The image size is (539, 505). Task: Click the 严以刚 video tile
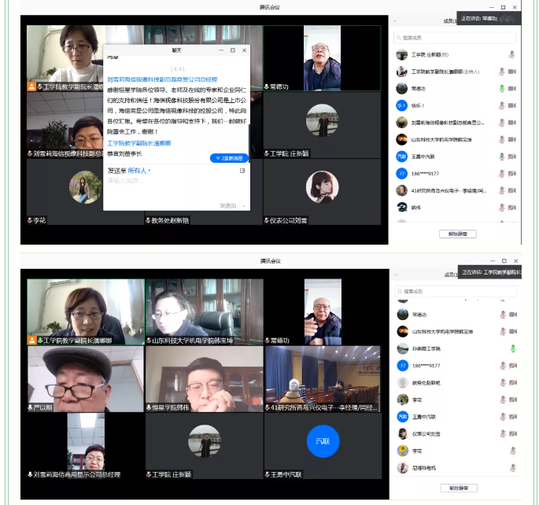[x=86, y=379]
